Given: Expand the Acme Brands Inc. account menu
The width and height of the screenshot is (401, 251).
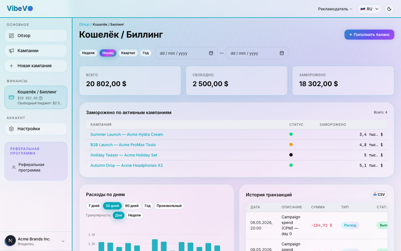Looking at the screenshot, I should pos(63,241).
